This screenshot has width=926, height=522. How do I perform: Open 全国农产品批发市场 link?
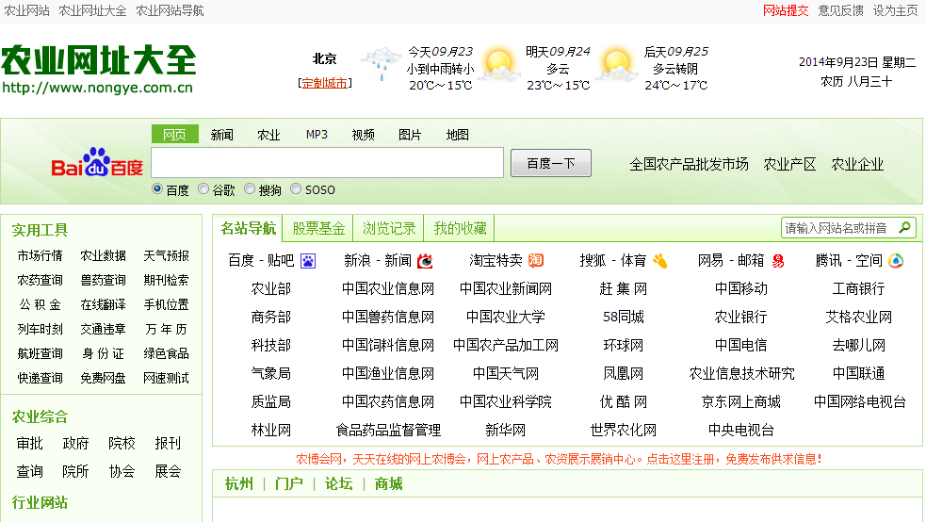(x=690, y=164)
